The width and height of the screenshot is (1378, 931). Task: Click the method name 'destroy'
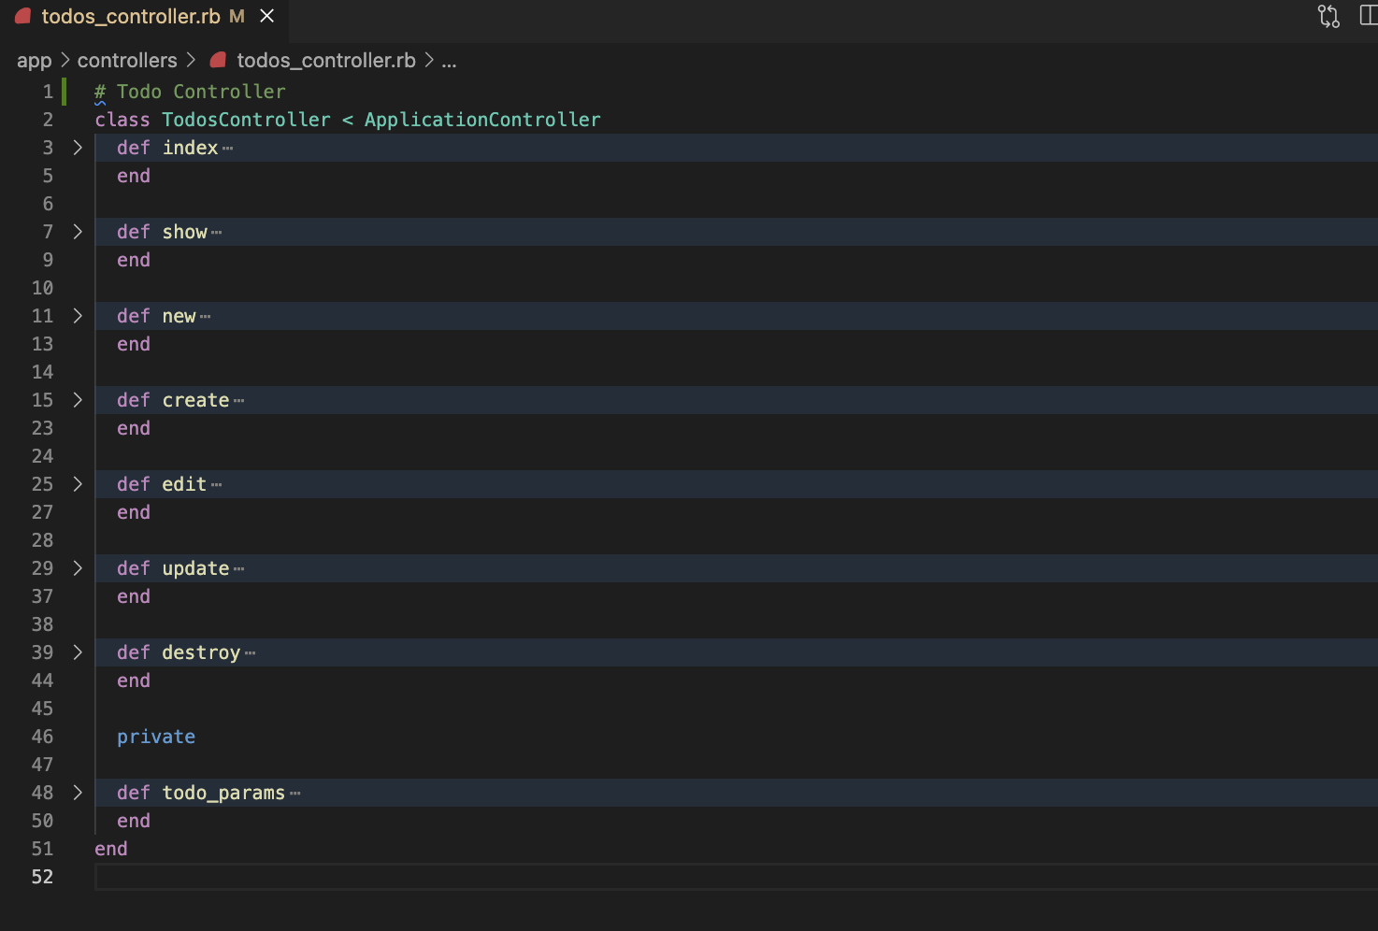[201, 652]
